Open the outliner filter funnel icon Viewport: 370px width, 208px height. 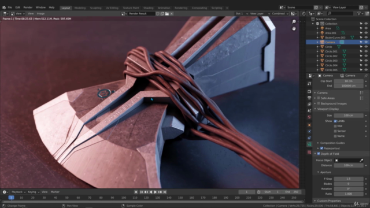coord(359,14)
